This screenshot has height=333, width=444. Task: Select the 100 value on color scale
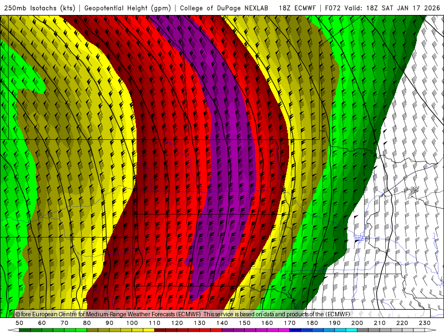pyautogui.click(x=132, y=323)
